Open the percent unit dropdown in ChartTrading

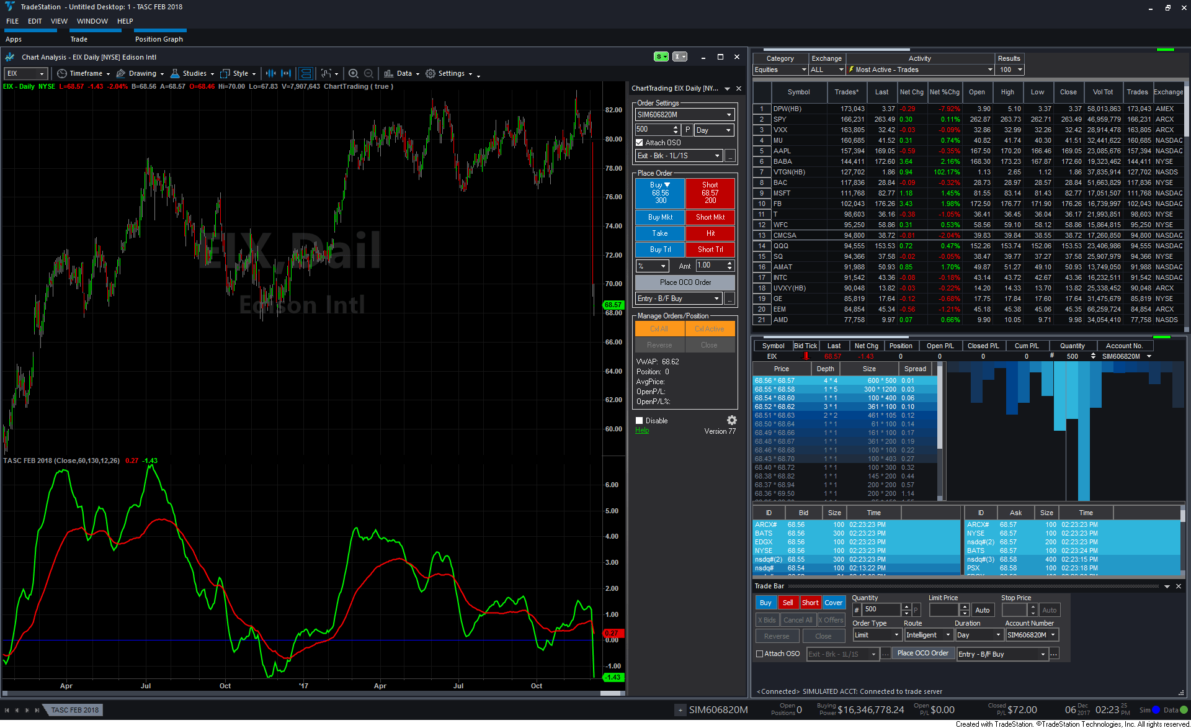pyautogui.click(x=652, y=266)
